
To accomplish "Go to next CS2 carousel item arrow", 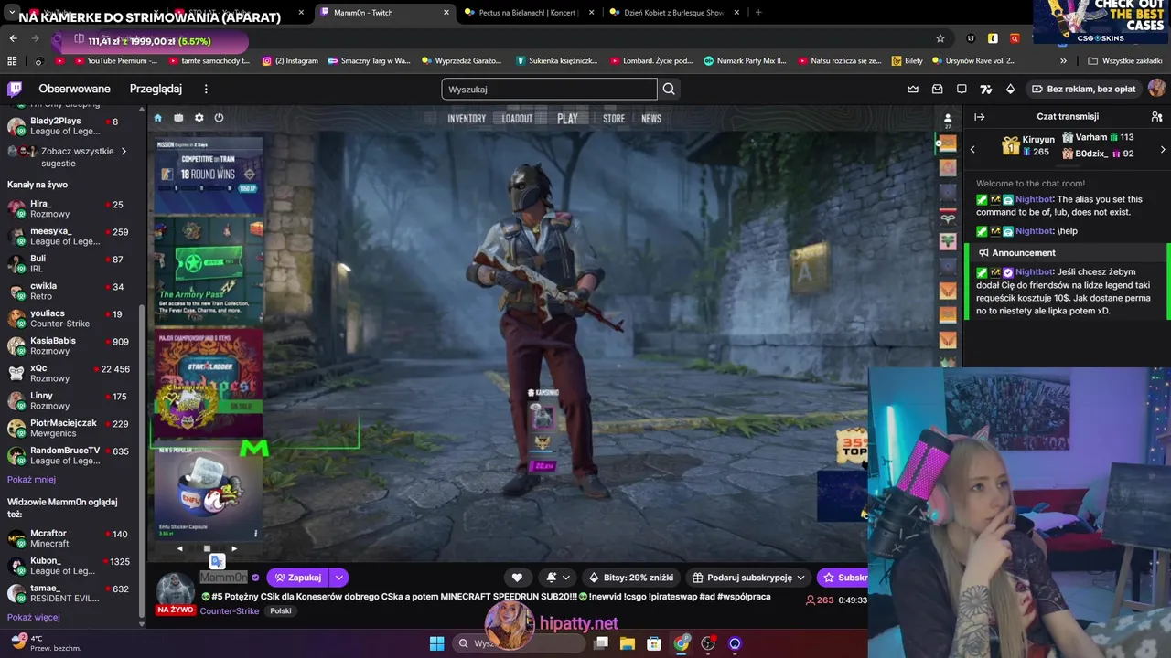I will point(234,548).
